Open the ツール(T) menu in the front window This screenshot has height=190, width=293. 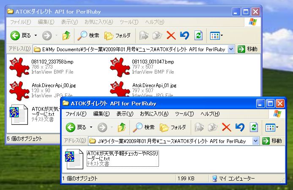tap(184, 114)
